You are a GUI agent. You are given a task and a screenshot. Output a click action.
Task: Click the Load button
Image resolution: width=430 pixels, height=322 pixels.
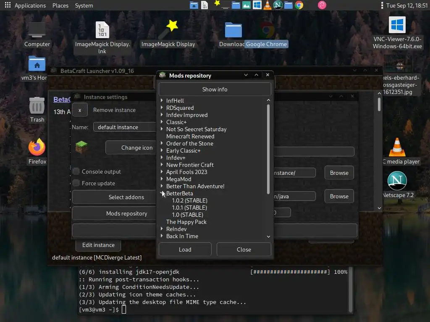185,249
